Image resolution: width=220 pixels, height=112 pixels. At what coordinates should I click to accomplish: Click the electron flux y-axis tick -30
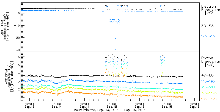pyautogui.click(x=17, y=50)
